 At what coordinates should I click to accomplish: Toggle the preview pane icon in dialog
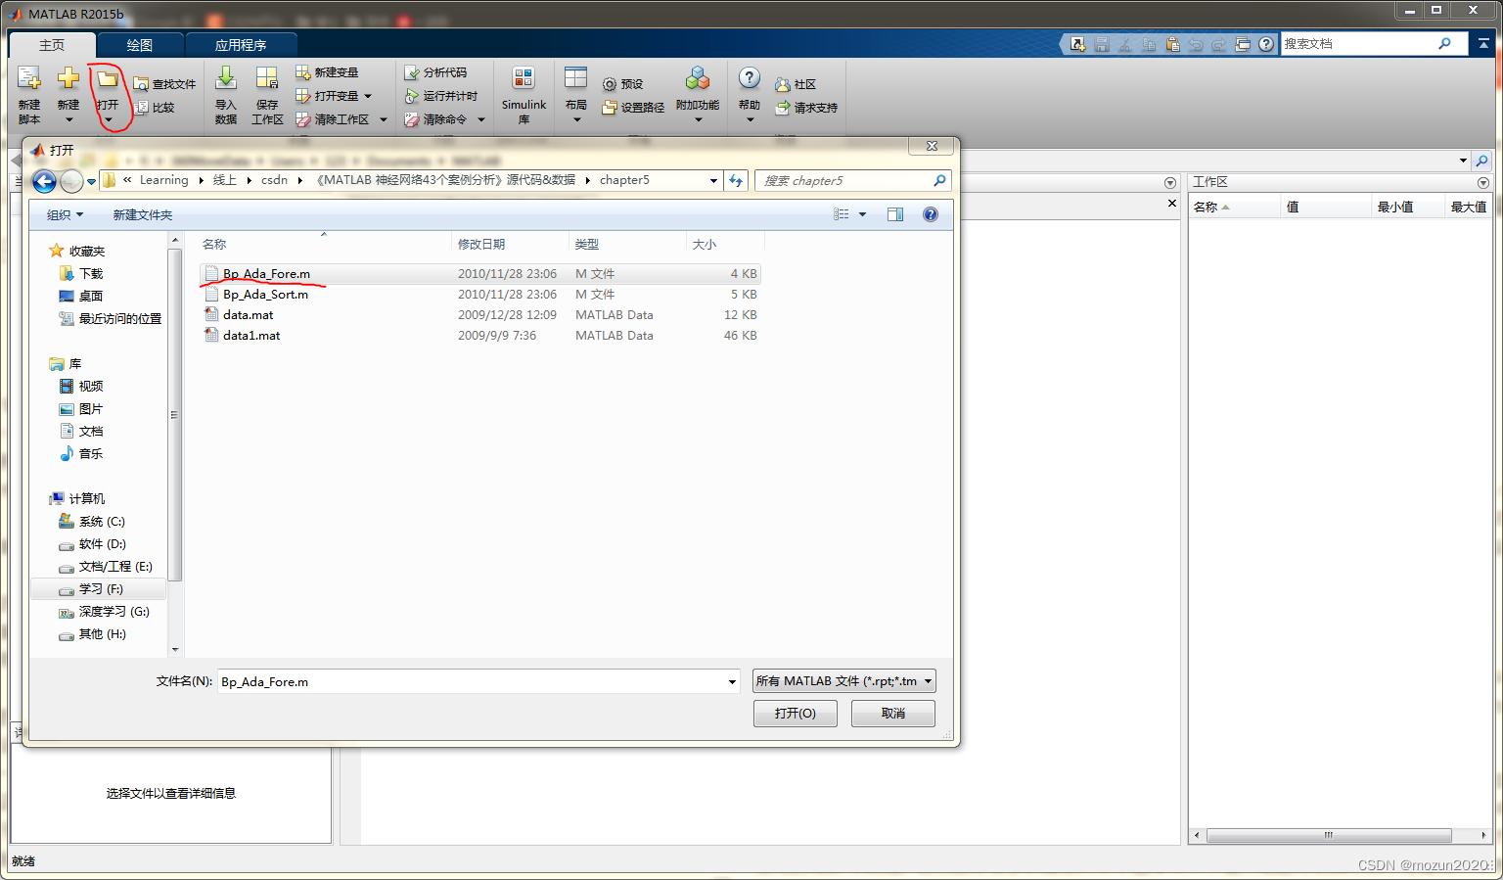coord(895,214)
